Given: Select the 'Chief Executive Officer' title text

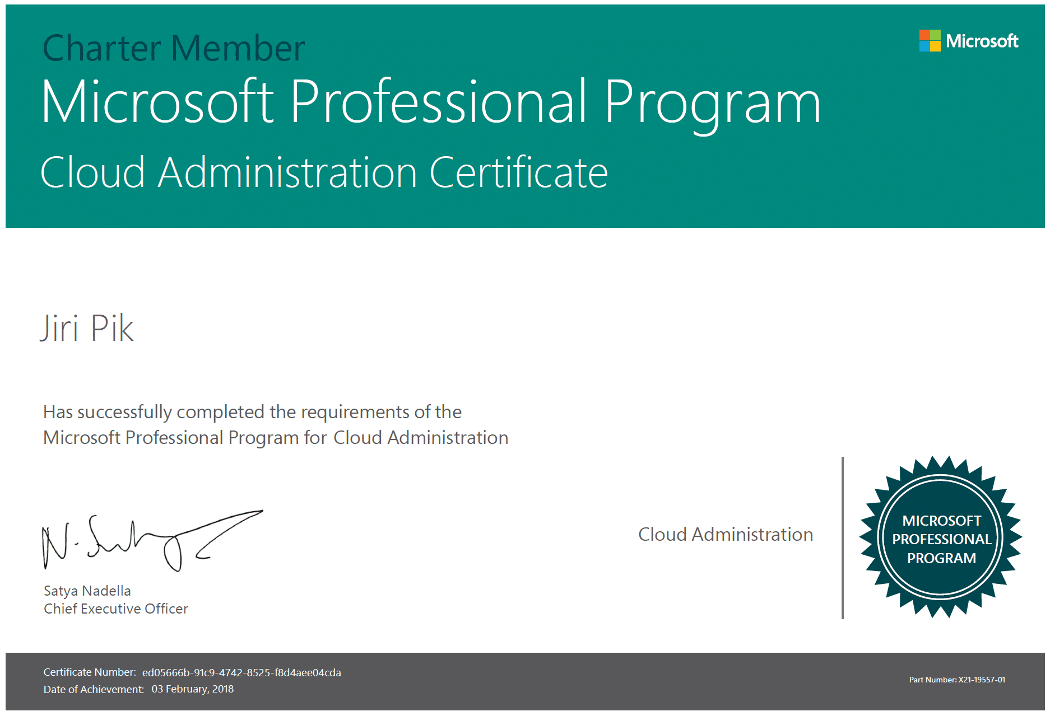Looking at the screenshot, I should 116,609.
